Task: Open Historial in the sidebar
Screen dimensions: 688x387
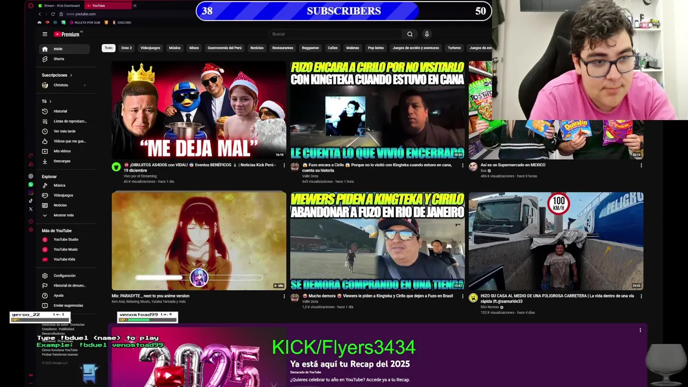Action: tap(64, 111)
